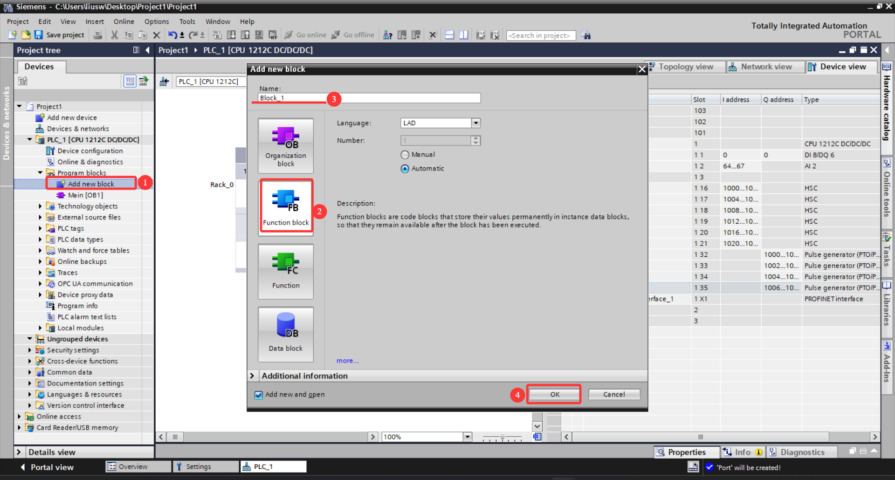
Task: Expand the PLC tags node
Action: tap(40, 228)
